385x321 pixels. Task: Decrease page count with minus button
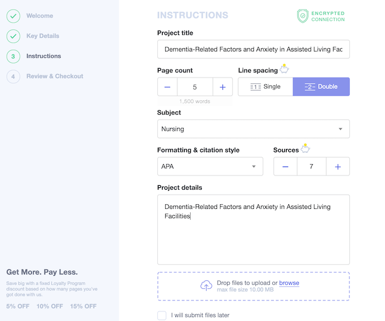click(168, 87)
